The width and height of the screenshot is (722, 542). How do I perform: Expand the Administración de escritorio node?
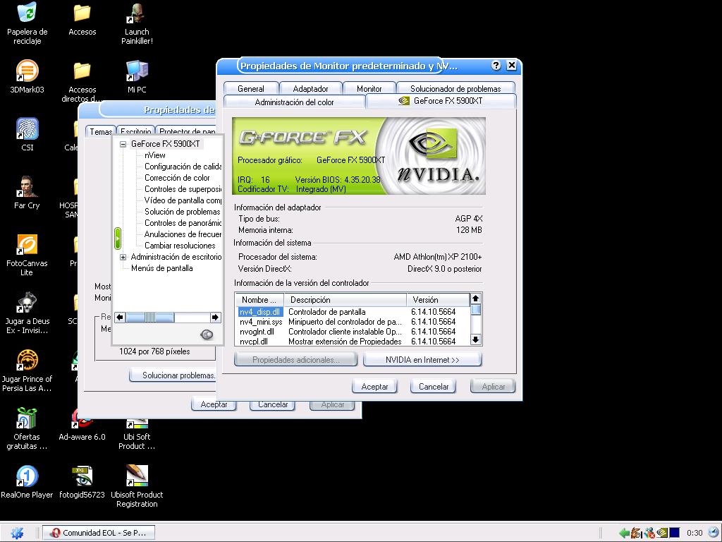[123, 257]
